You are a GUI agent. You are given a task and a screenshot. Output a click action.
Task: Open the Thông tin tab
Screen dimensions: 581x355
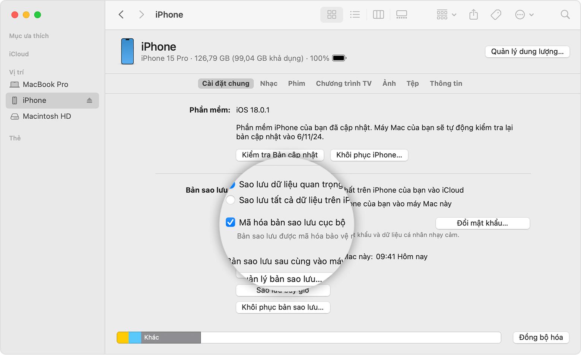pyautogui.click(x=446, y=83)
